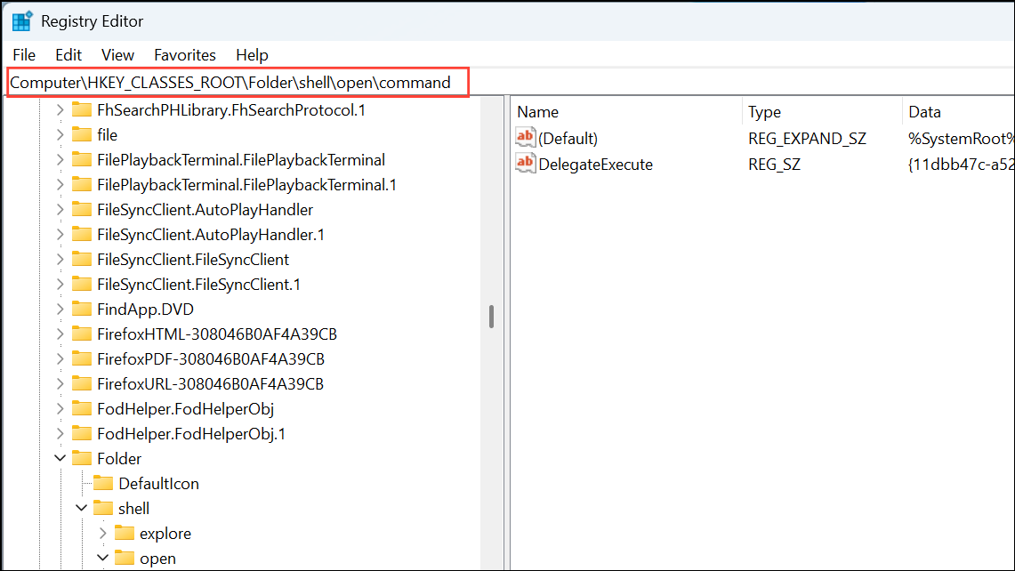
Task: Open the View menu
Action: coord(117,55)
